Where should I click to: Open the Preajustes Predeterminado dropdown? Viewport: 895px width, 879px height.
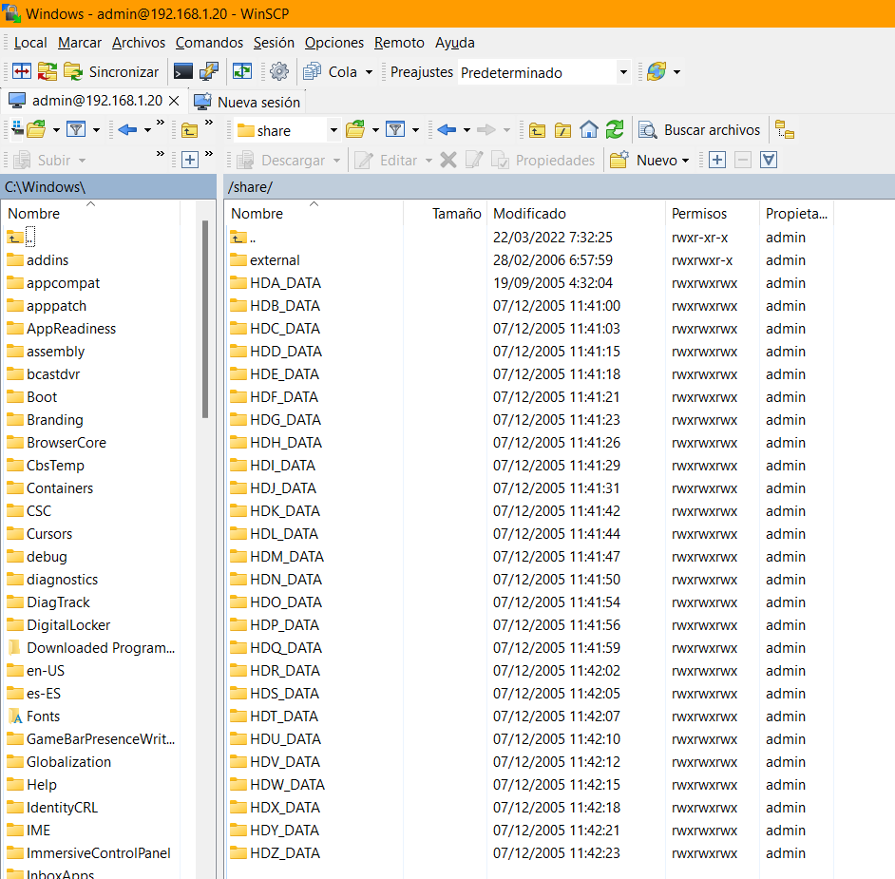tap(623, 72)
